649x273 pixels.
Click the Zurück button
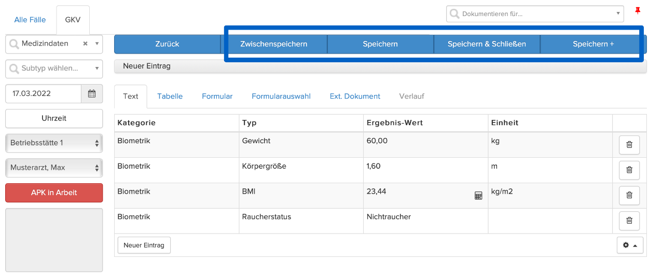[167, 44]
